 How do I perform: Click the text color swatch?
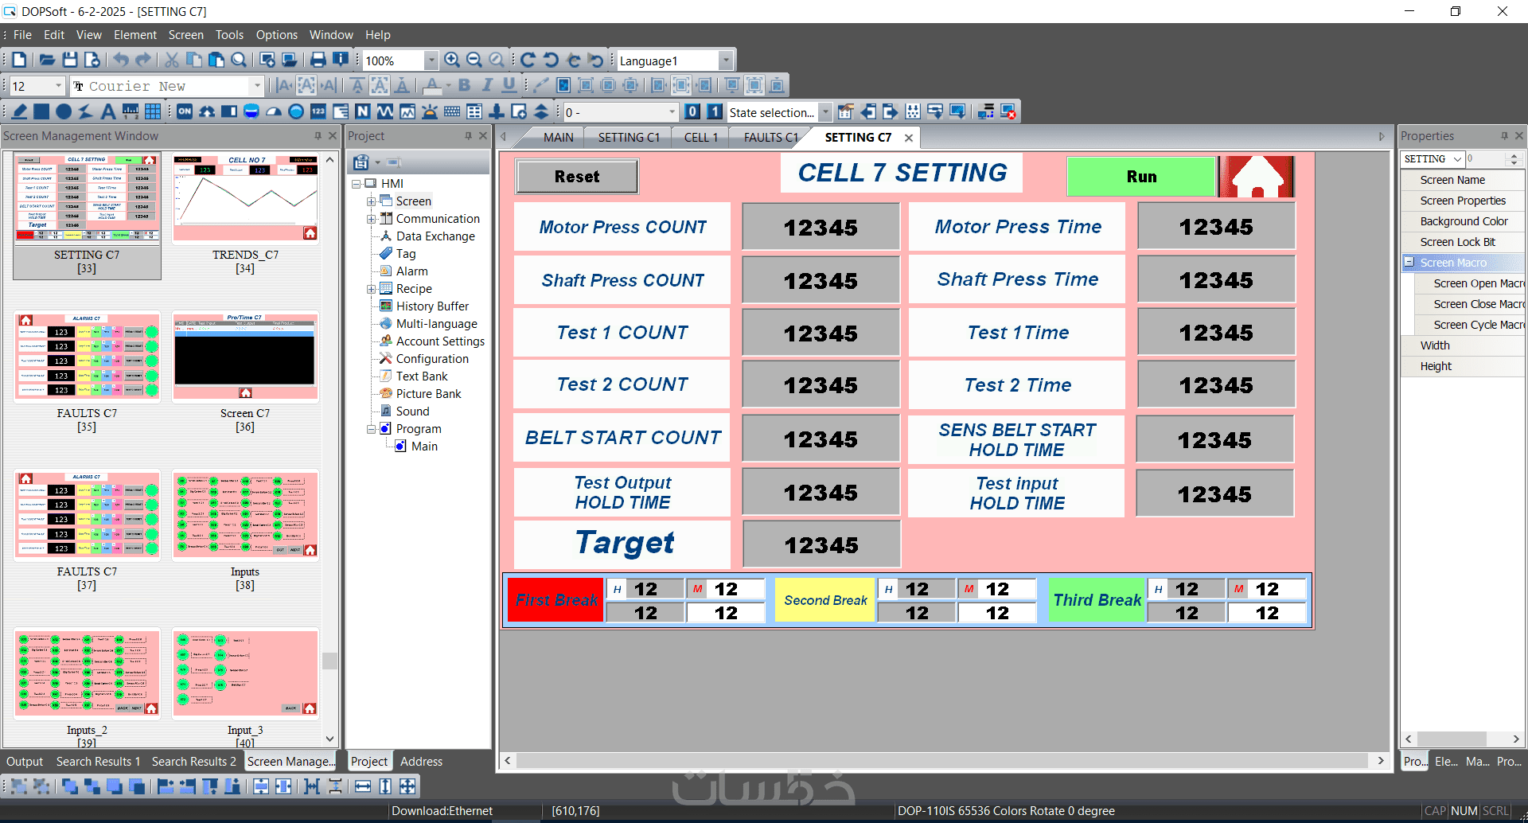(x=432, y=85)
